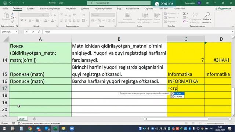235x132 pixels.
Task: Click the search box Поиск
Action: coord(119,3)
